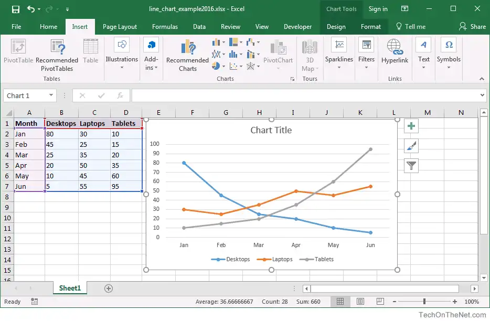Switch to the Design tab
This screenshot has height=321, width=490.
tap(336, 27)
